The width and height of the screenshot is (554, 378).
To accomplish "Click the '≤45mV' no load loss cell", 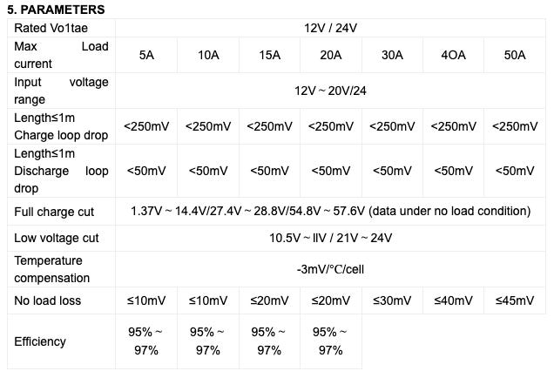I will click(x=515, y=300).
